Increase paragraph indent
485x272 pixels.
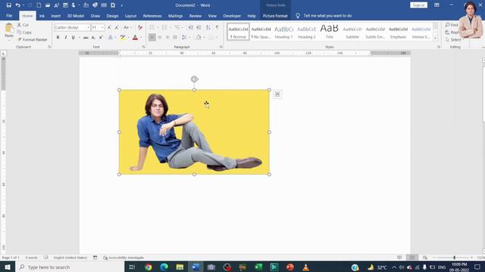(199, 27)
